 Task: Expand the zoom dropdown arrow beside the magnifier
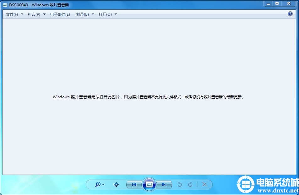point(103,185)
